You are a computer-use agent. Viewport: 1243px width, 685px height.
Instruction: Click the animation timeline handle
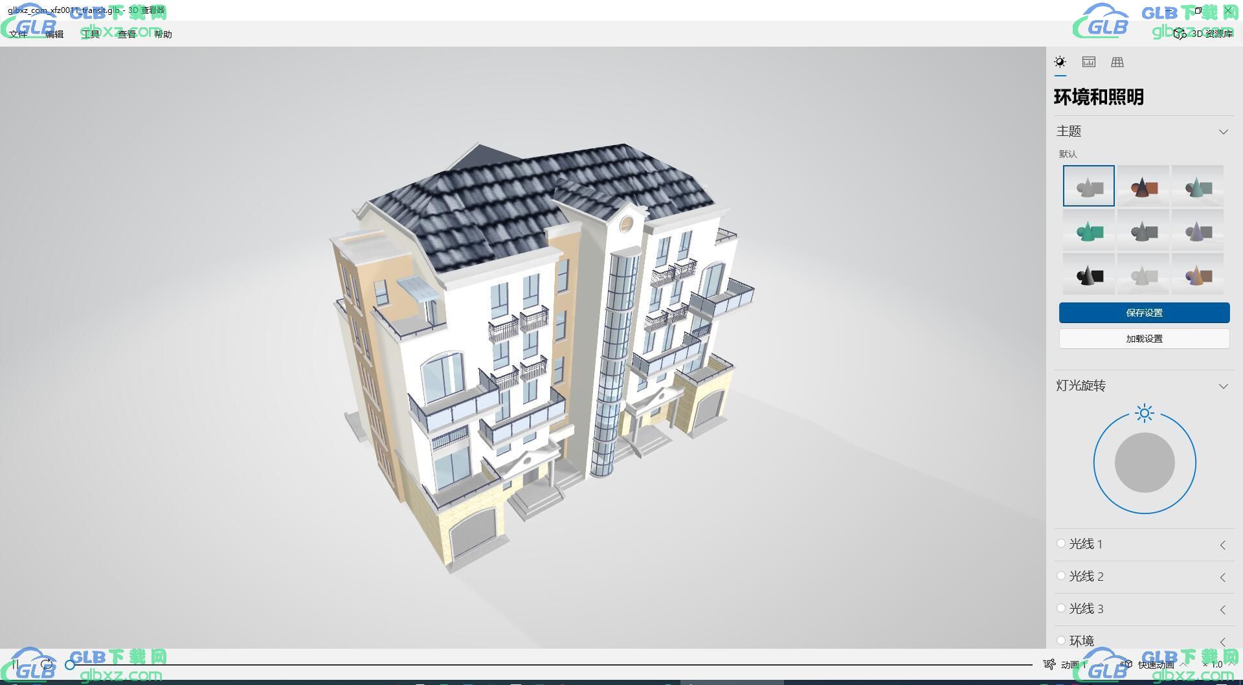(x=70, y=664)
